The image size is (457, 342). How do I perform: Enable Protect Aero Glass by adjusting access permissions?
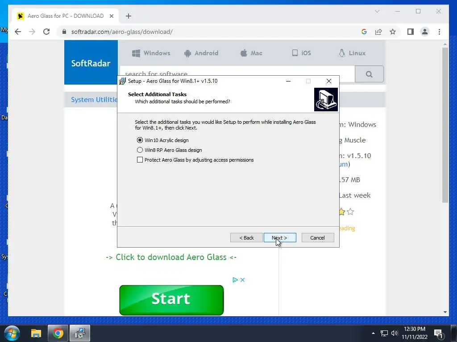(x=140, y=160)
